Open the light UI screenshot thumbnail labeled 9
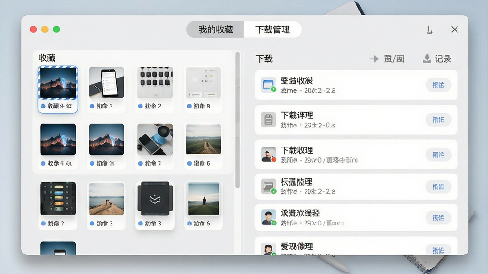 [x=203, y=82]
